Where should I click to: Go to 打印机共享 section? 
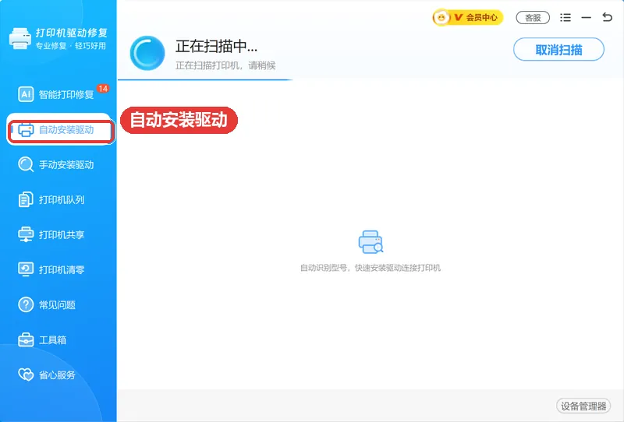(x=60, y=234)
